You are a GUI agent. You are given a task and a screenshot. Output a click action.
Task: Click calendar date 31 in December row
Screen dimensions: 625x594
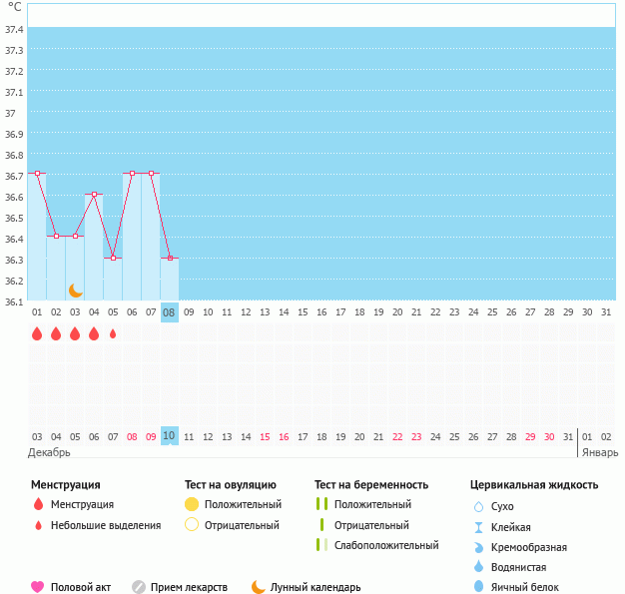point(568,436)
